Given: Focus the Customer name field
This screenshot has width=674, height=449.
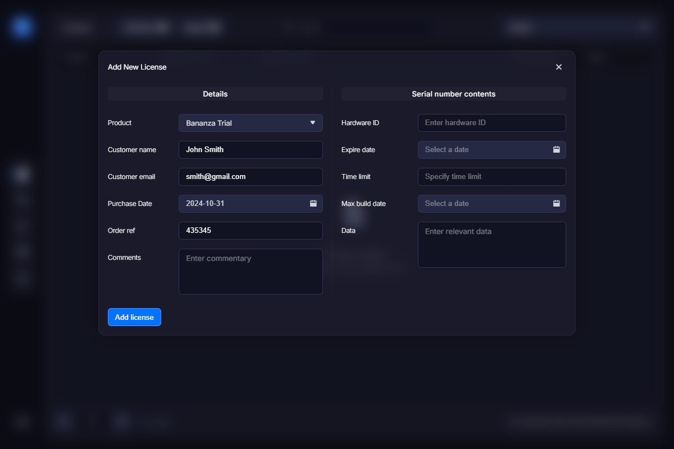Looking at the screenshot, I should coord(251,150).
